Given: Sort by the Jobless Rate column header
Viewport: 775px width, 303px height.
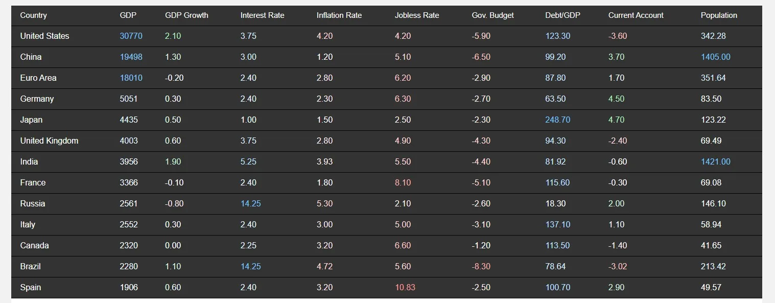Looking at the screenshot, I should pos(417,15).
